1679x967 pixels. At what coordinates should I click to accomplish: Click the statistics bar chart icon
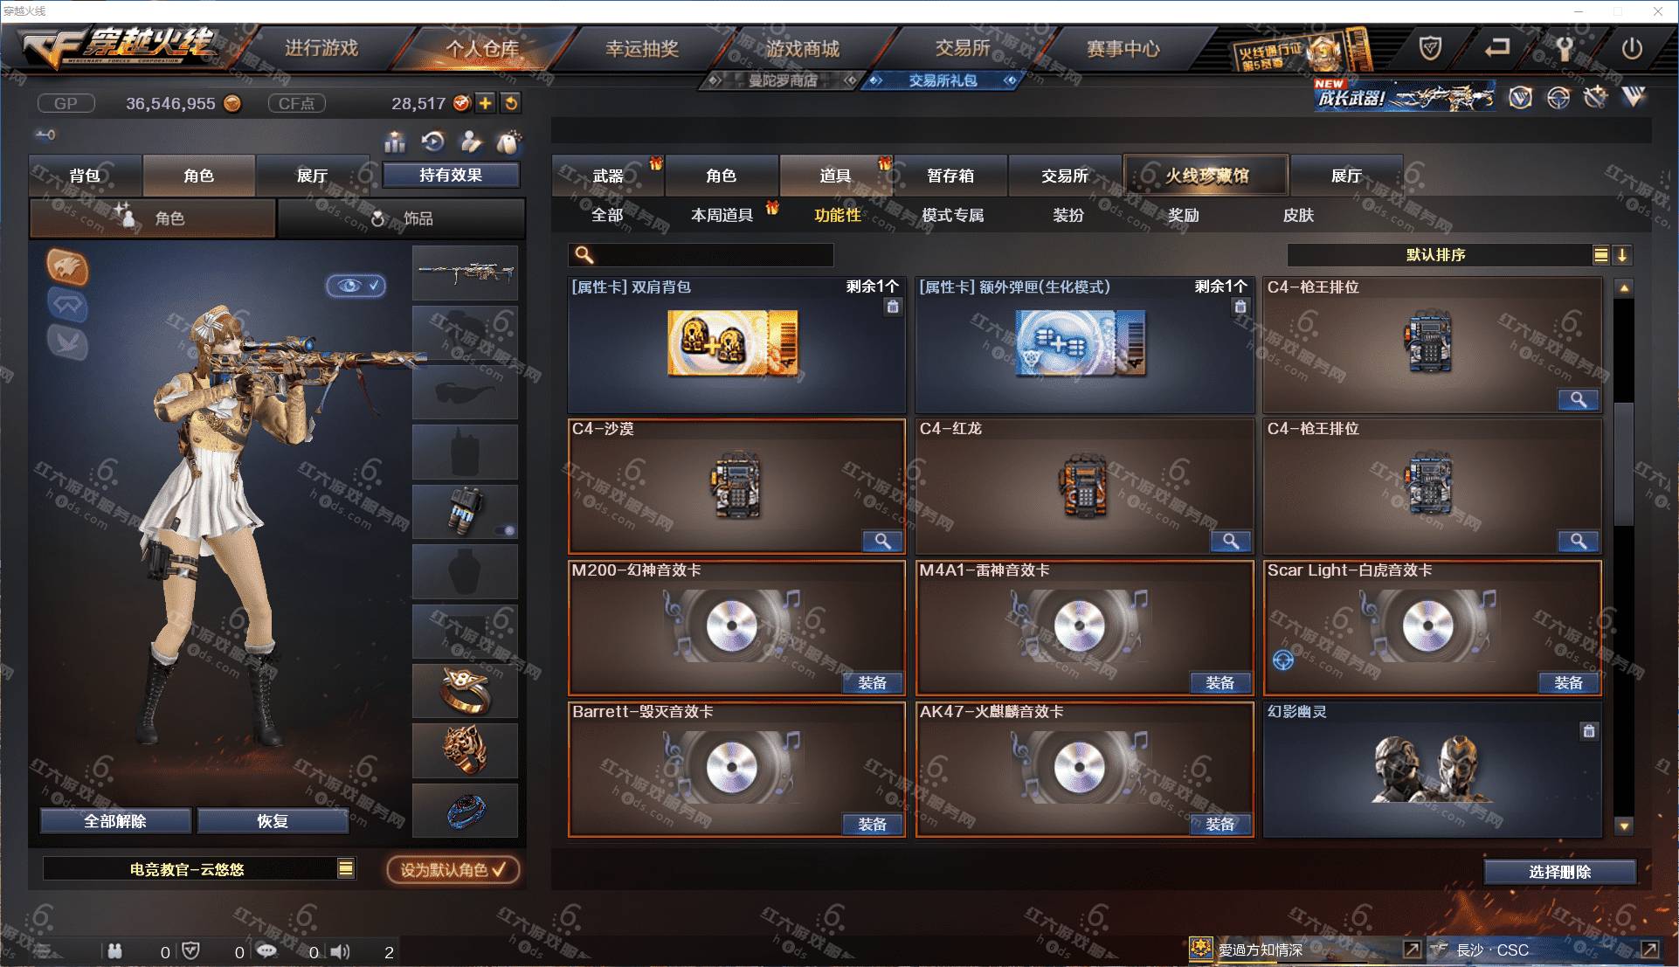click(x=395, y=142)
